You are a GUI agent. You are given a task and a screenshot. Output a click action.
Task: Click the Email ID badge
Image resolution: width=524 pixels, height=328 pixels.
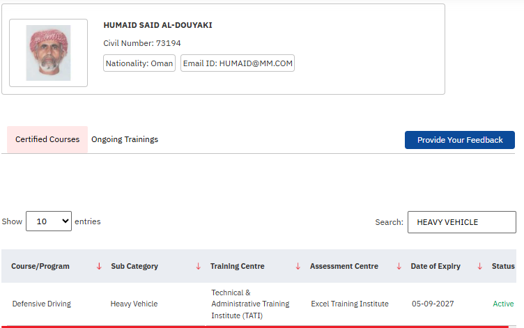pos(238,63)
